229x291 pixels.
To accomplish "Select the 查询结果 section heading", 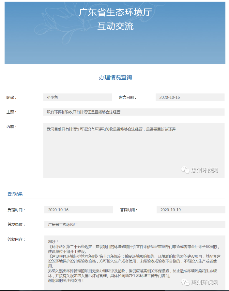I will coord(15,194).
